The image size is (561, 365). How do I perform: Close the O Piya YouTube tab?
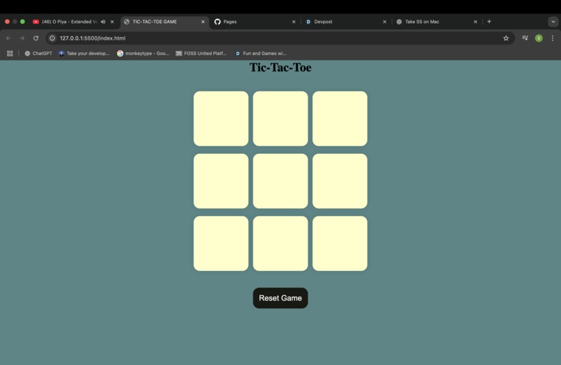click(112, 22)
